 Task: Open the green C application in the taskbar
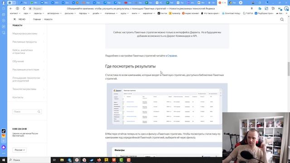point(121,160)
